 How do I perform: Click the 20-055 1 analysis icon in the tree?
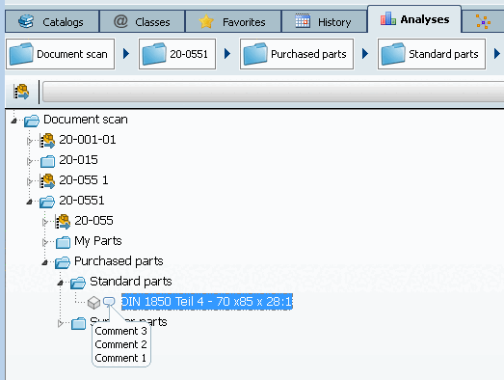(x=47, y=181)
